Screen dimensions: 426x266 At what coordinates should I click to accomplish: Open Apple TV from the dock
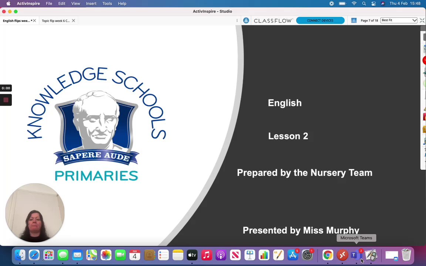(192, 255)
